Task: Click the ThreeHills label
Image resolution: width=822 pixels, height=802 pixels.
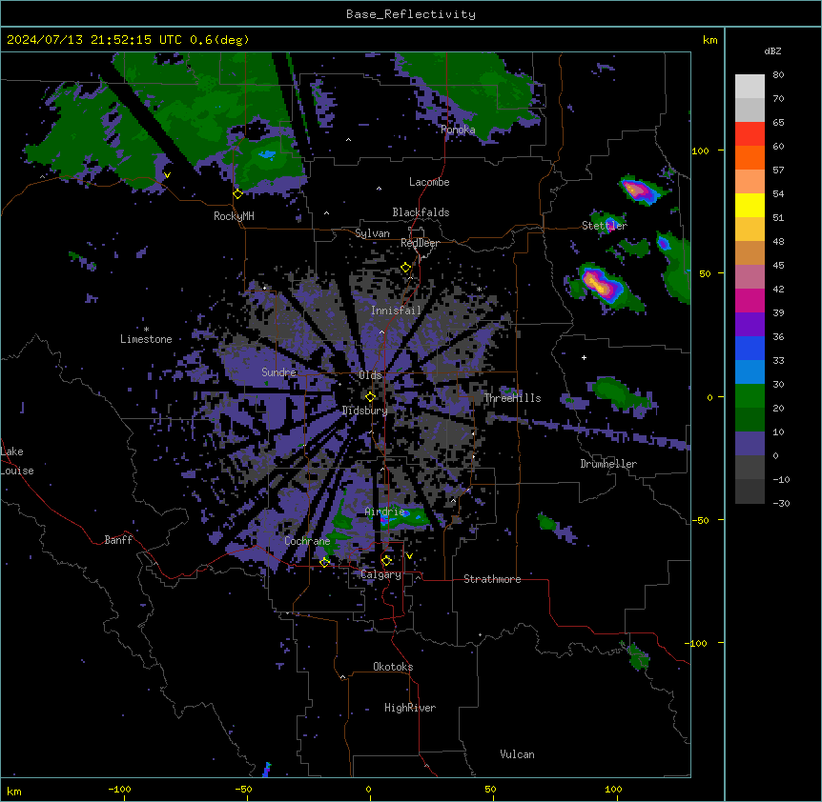Action: [512, 398]
